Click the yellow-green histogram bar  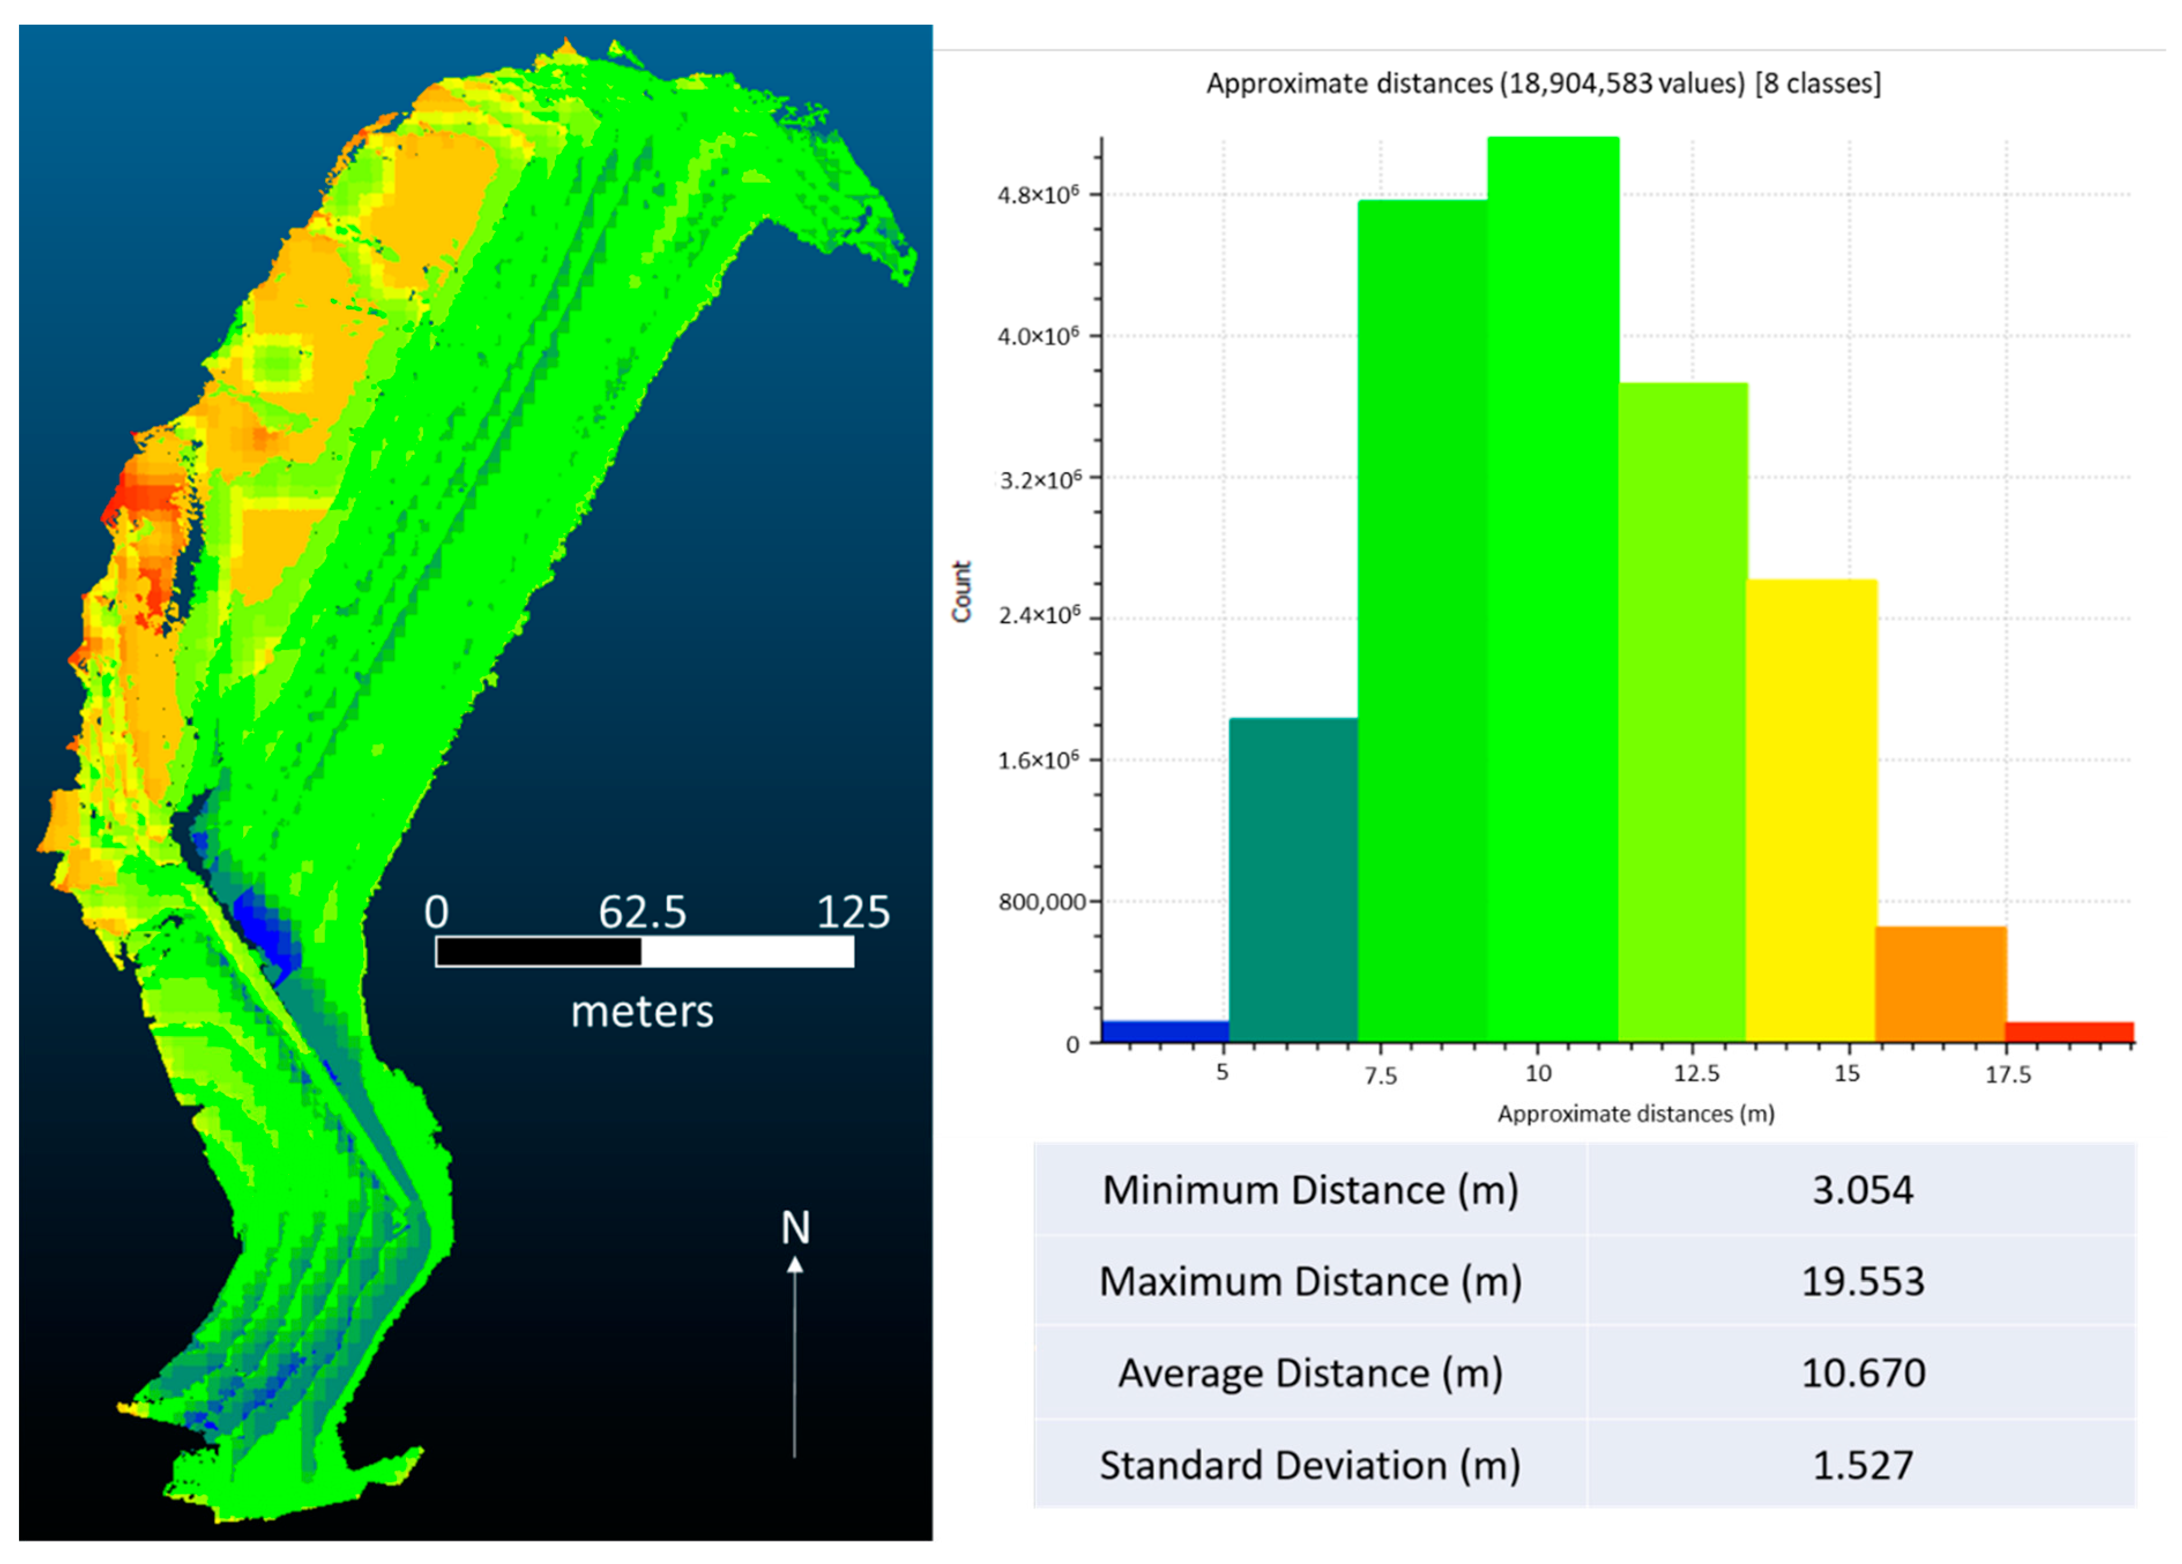point(1683,712)
